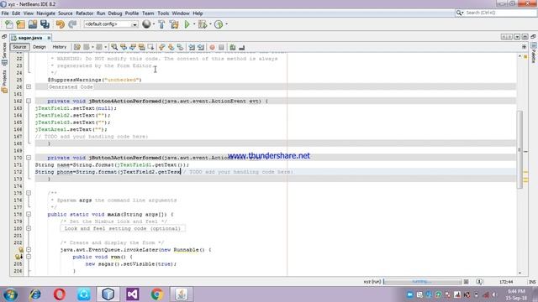The width and height of the screenshot is (538, 302).
Task: Click the Uncomment icon in editor toolbar
Action: tap(242, 47)
